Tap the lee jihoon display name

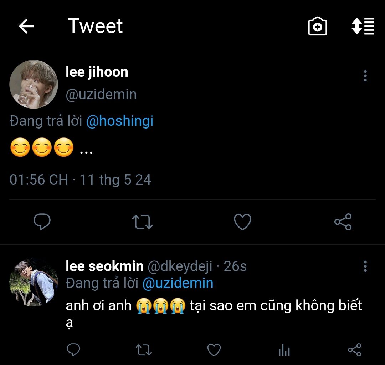pyautogui.click(x=97, y=72)
